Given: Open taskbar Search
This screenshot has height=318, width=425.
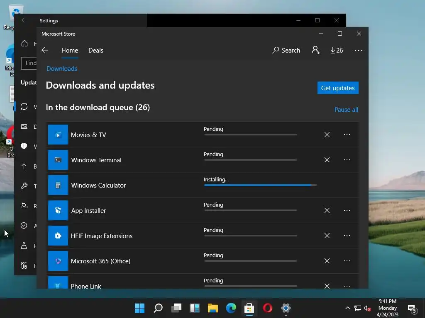Looking at the screenshot, I should [x=158, y=308].
